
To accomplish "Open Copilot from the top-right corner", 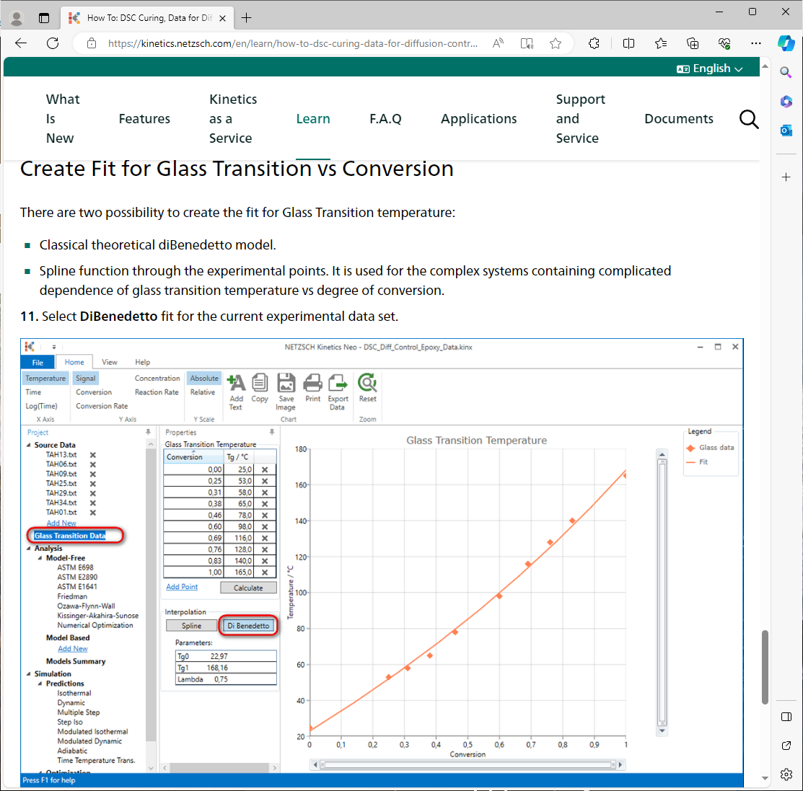I will [x=786, y=43].
